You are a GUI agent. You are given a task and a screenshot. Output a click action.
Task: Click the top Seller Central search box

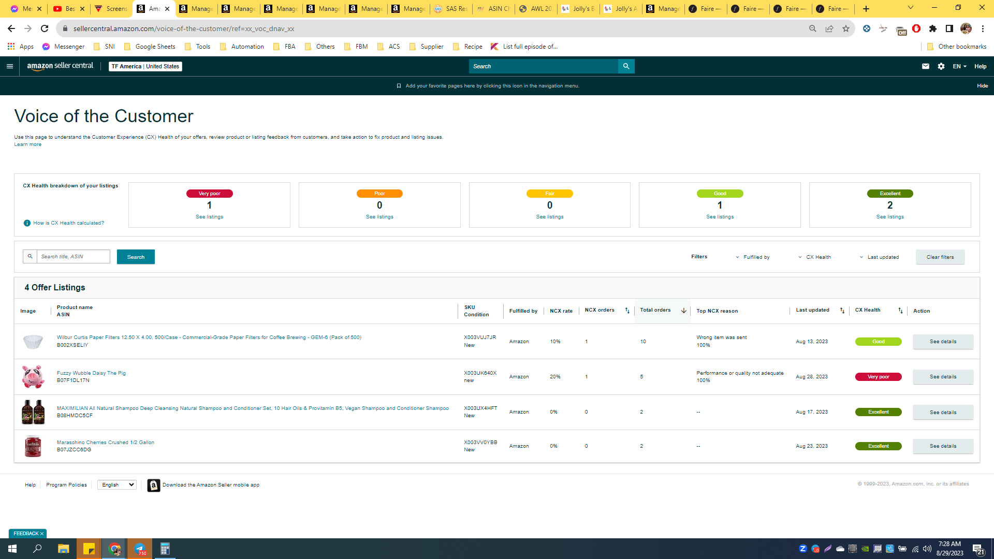(544, 66)
